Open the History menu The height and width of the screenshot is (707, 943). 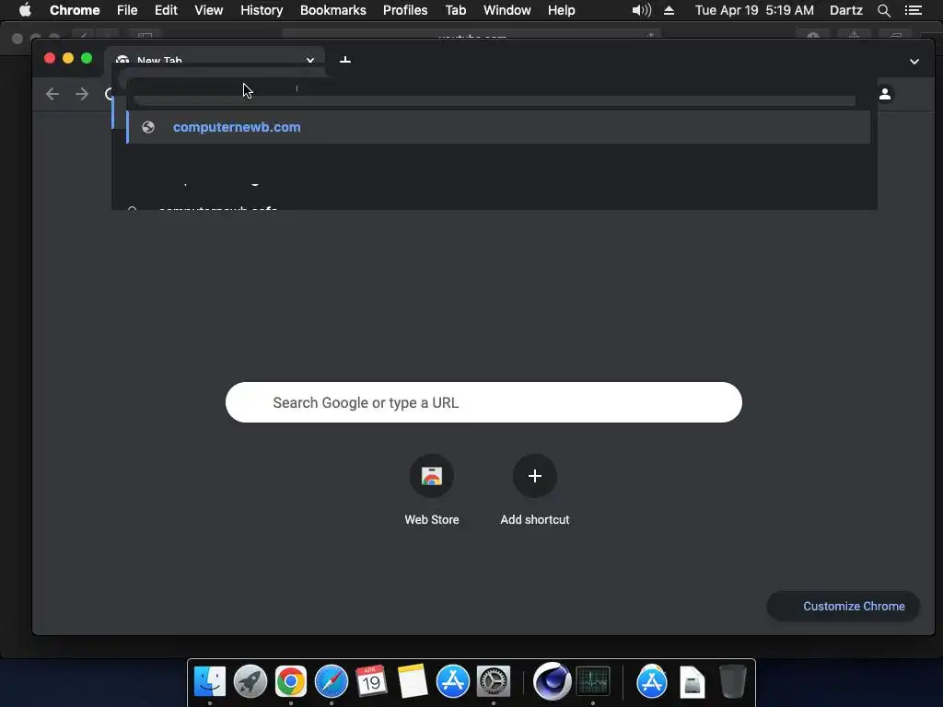(262, 10)
